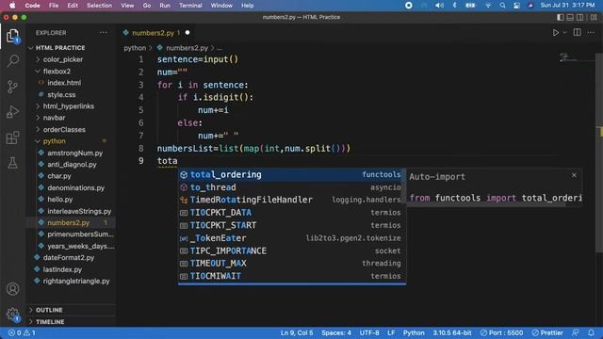Open the run button dropdown arrow
The height and width of the screenshot is (339, 603).
point(564,33)
